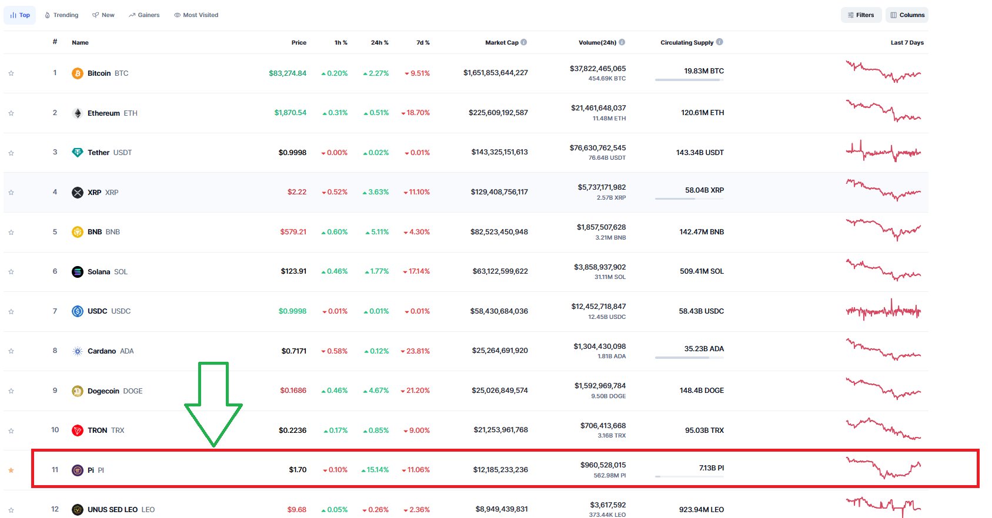Open the Columns selector
This screenshot has height=518, width=992.
point(907,15)
